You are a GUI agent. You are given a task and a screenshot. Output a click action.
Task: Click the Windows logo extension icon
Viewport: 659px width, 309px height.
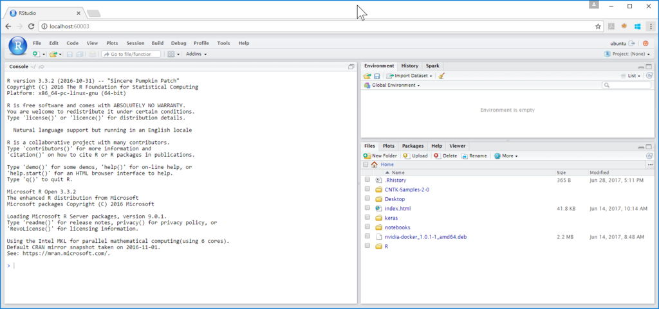pos(637,26)
